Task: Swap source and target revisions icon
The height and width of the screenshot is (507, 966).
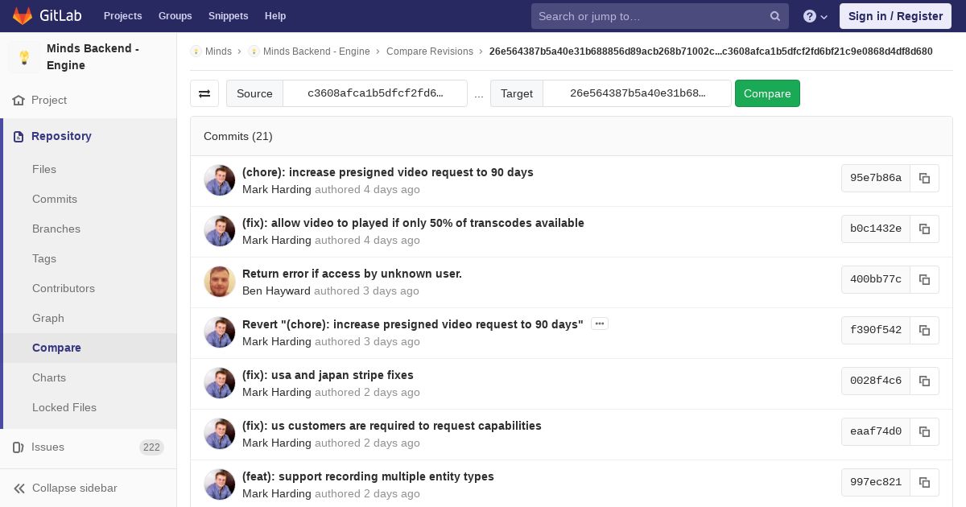Action: pyautogui.click(x=204, y=93)
